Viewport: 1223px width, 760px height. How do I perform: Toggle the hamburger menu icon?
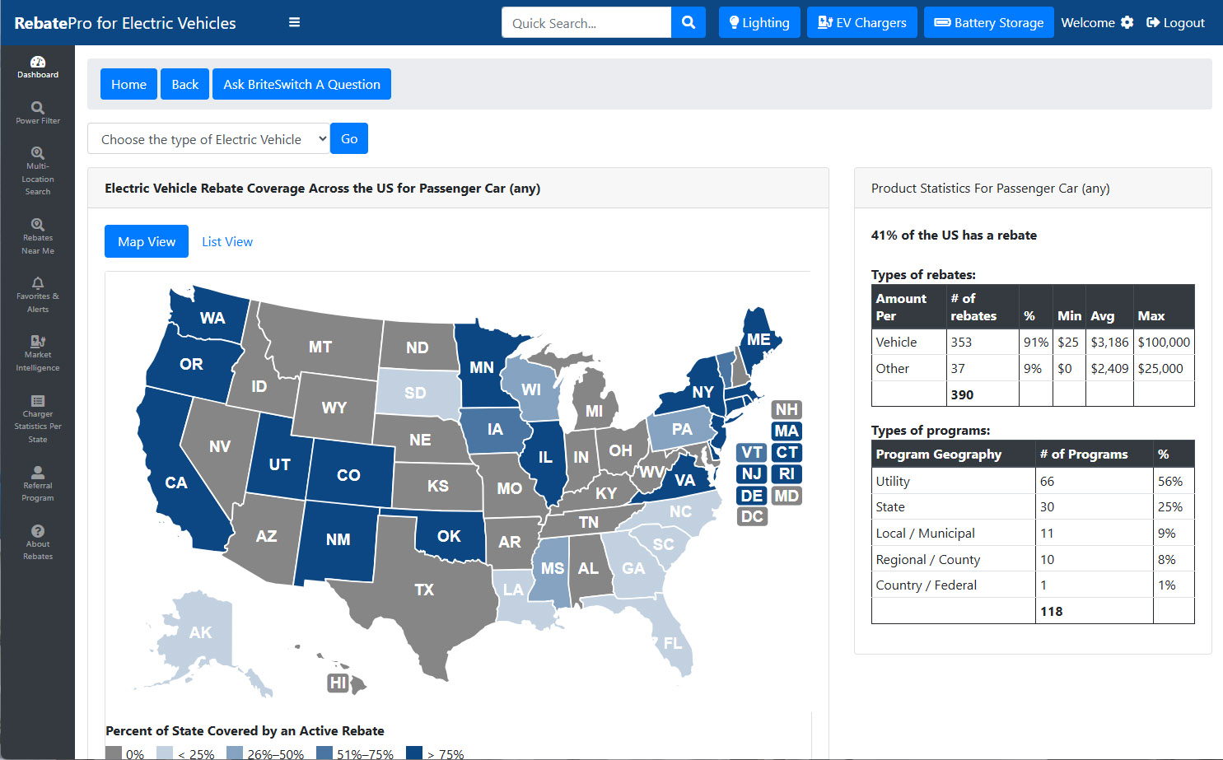tap(294, 22)
